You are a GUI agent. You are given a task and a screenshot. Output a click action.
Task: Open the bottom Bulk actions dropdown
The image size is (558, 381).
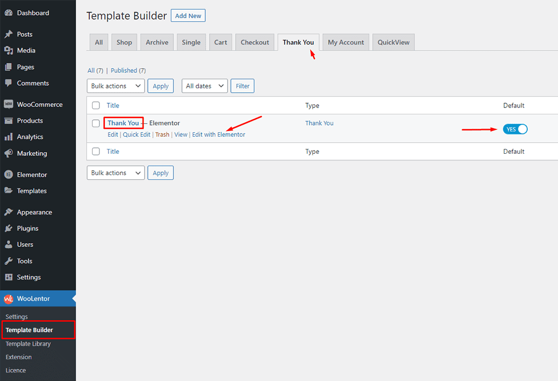tap(115, 173)
